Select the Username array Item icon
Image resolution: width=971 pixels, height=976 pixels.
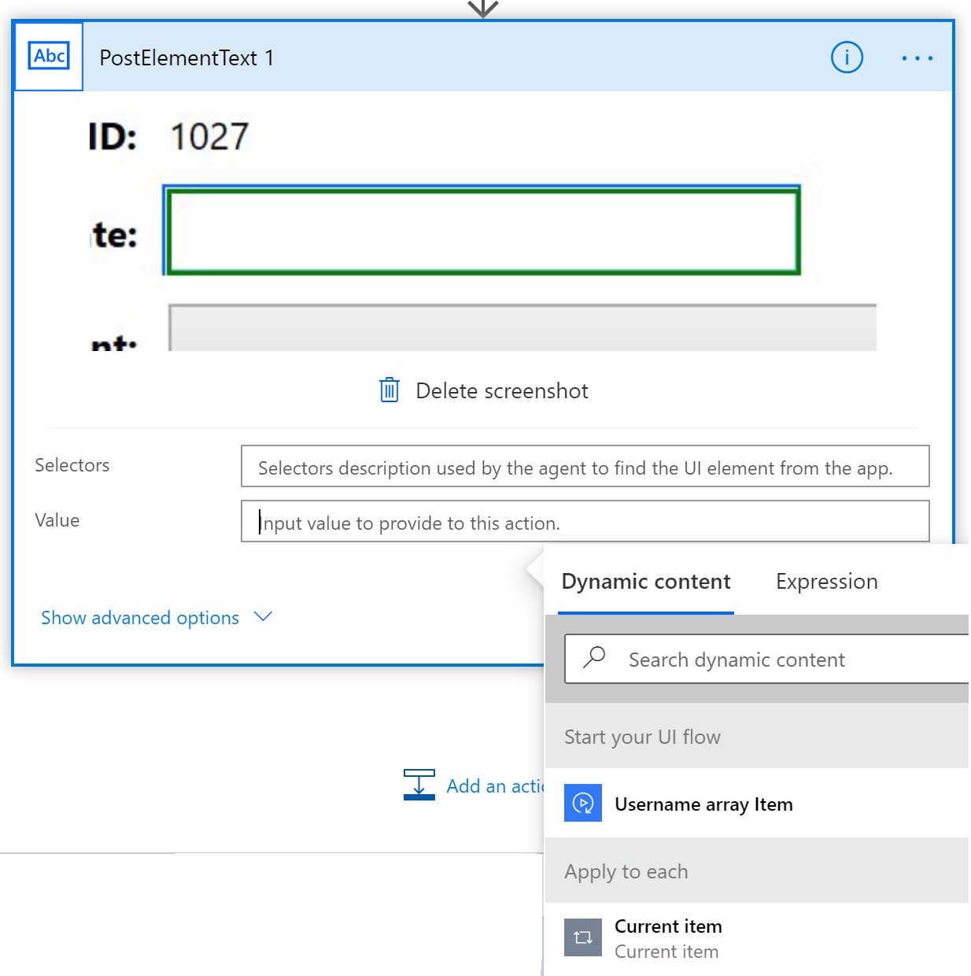[x=583, y=804]
